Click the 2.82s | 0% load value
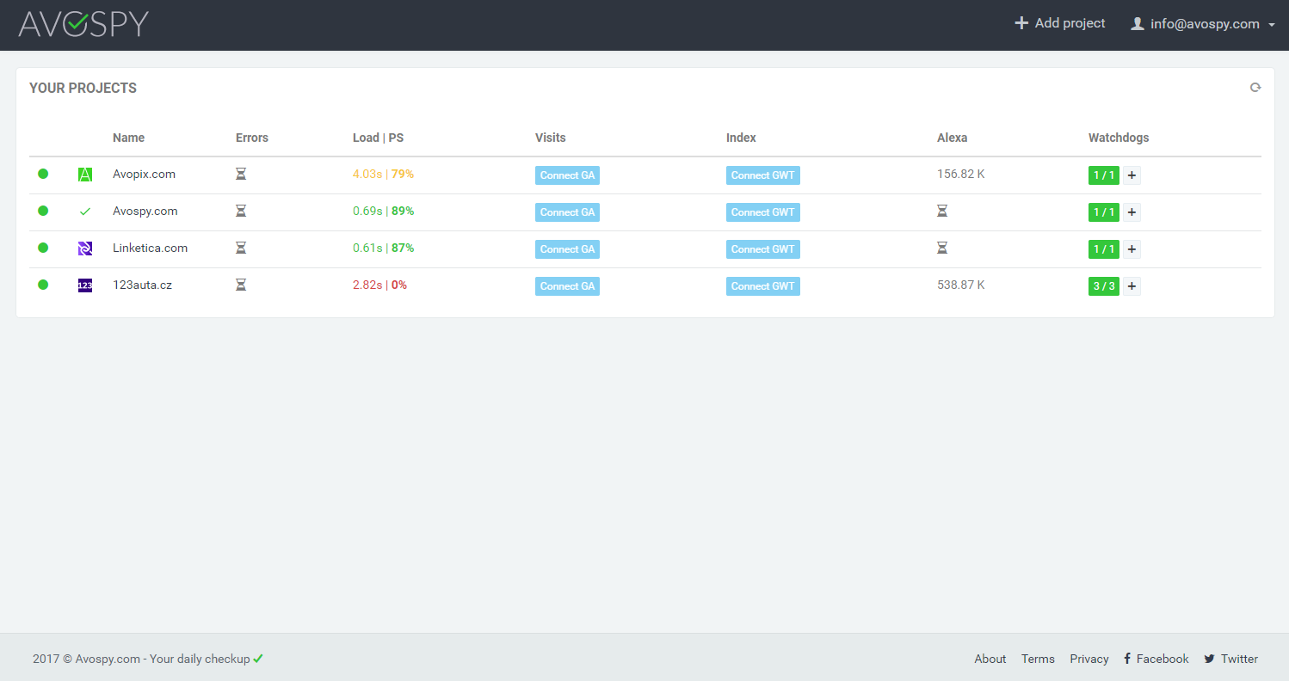The width and height of the screenshot is (1289, 681). tap(379, 285)
